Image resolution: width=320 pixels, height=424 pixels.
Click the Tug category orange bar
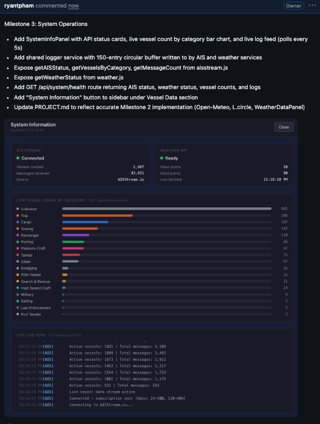pyautogui.click(x=97, y=216)
